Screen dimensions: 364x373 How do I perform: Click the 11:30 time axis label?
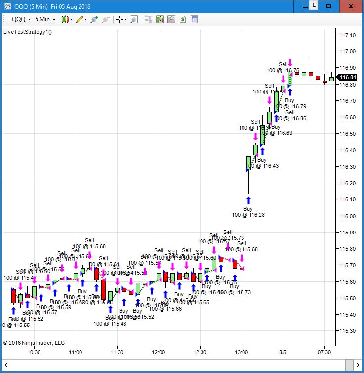click(117, 352)
